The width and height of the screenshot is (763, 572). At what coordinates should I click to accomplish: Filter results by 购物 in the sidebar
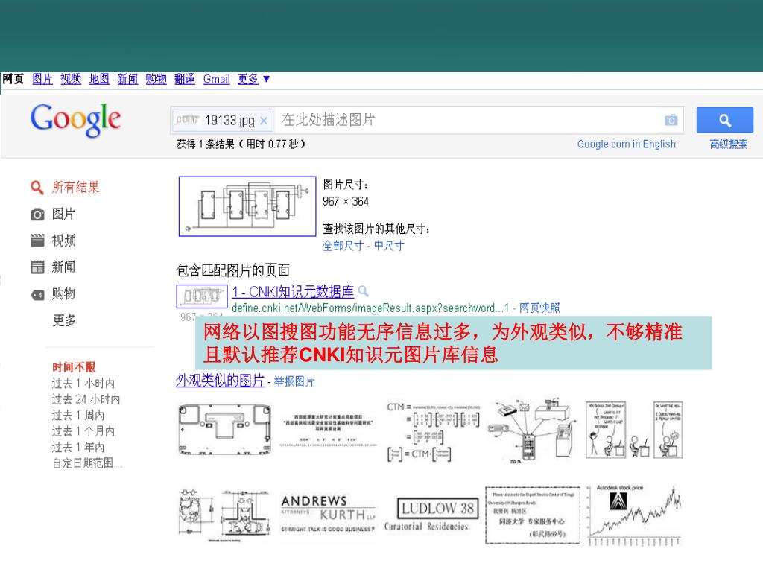(x=64, y=293)
